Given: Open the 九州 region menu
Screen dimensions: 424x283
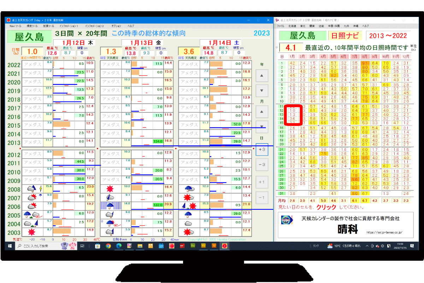Looking at the screenshot, I should pyautogui.click(x=346, y=26).
